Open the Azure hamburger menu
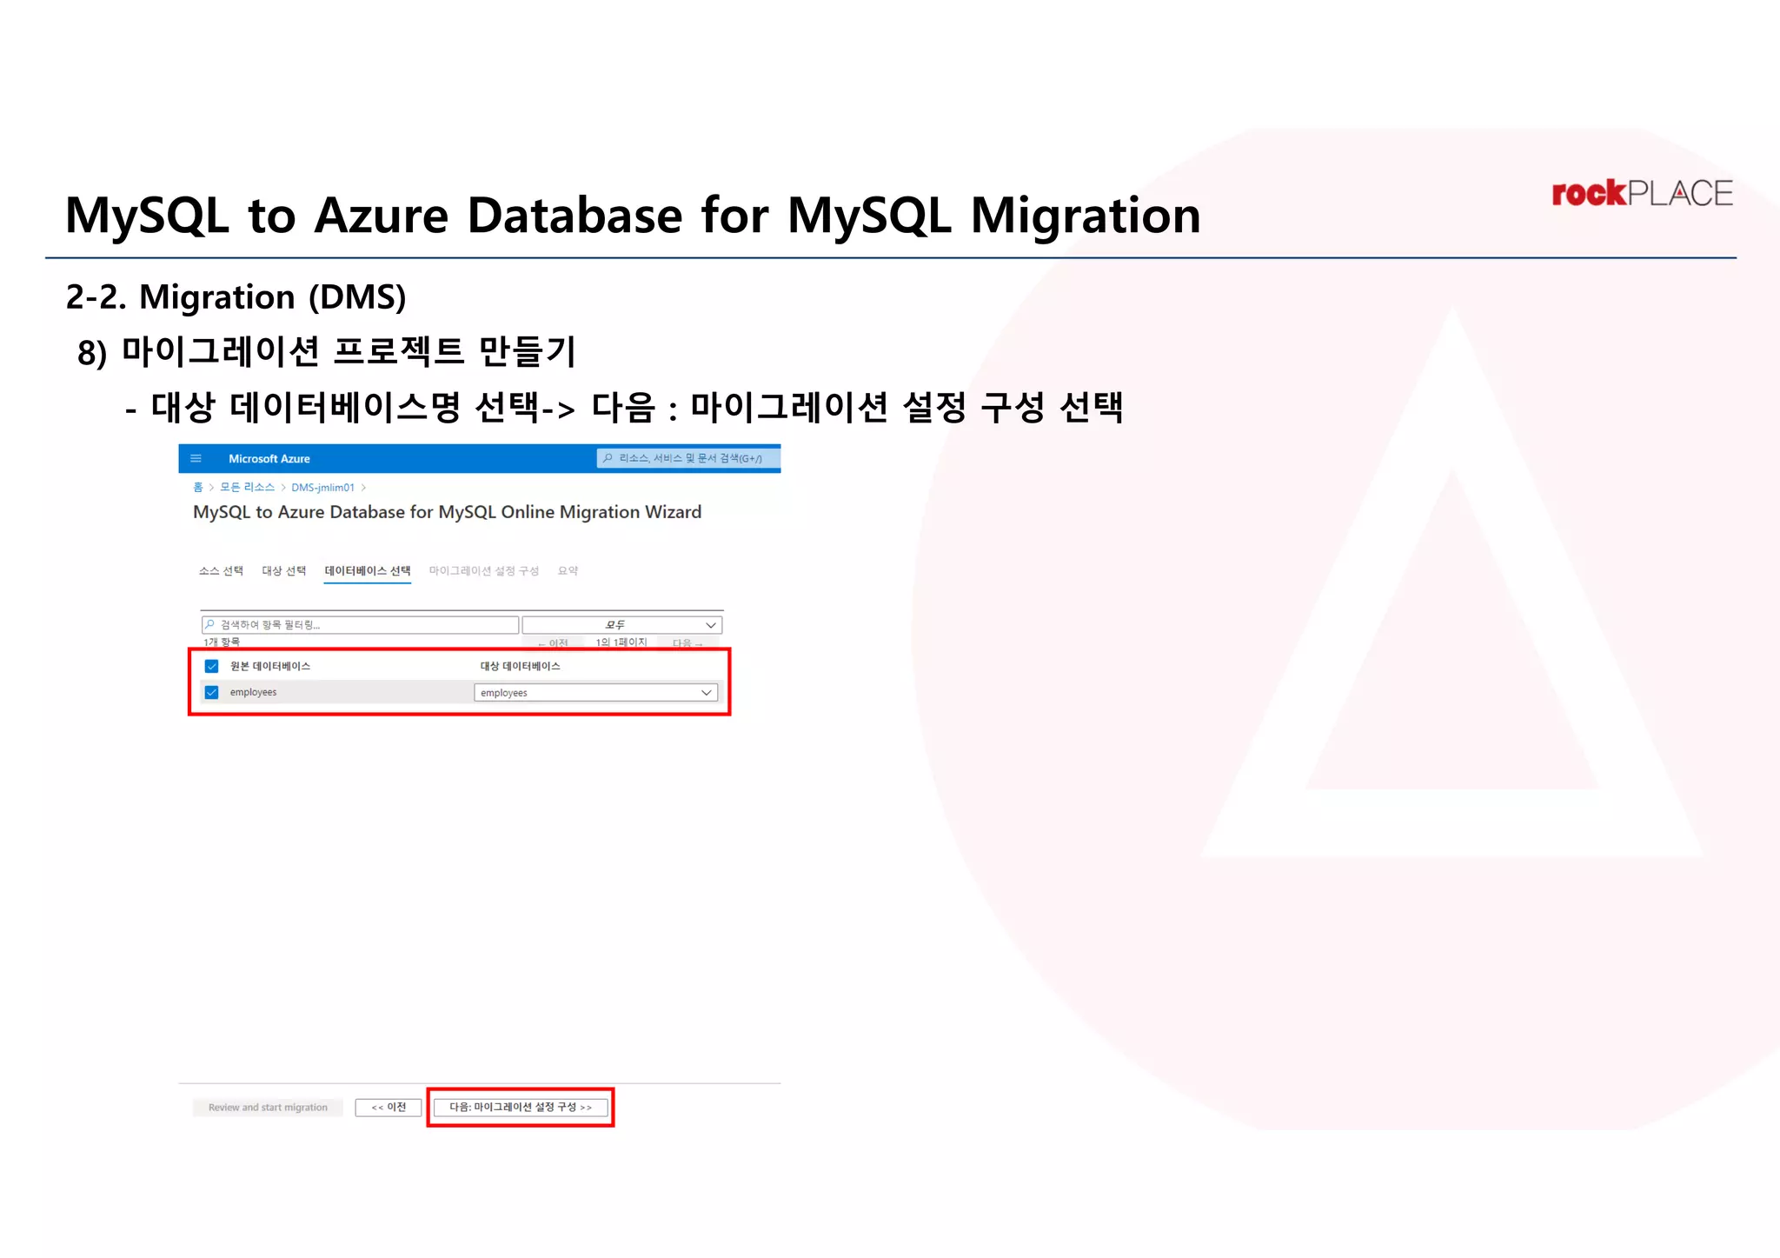Screen dimensions: 1780x1258 pyautogui.click(x=196, y=458)
